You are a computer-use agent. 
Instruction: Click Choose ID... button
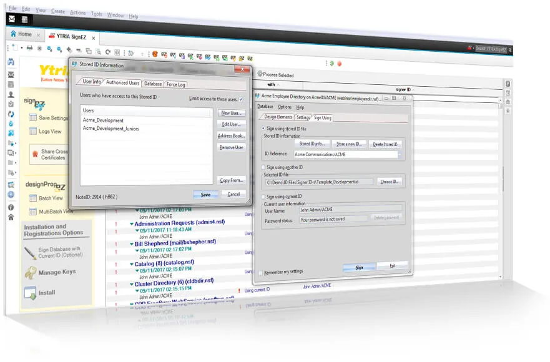(389, 182)
